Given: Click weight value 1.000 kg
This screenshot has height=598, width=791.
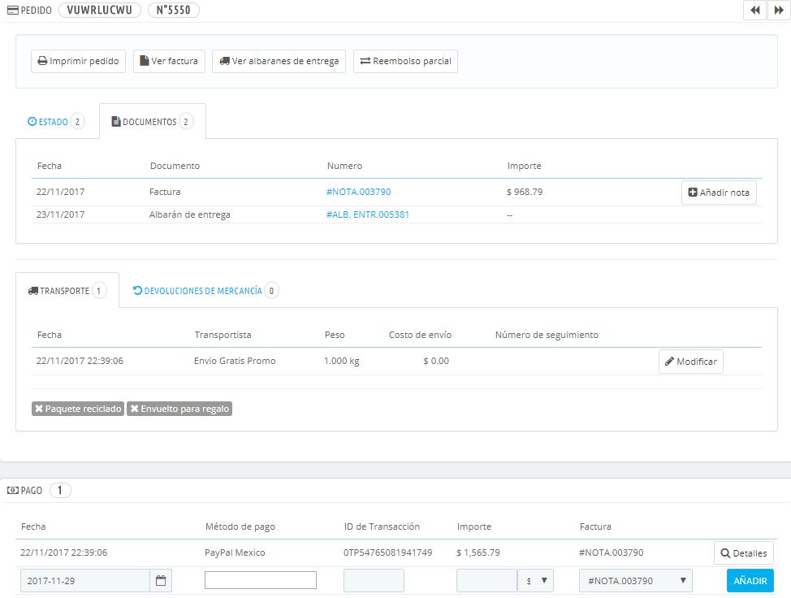Looking at the screenshot, I should tap(342, 361).
